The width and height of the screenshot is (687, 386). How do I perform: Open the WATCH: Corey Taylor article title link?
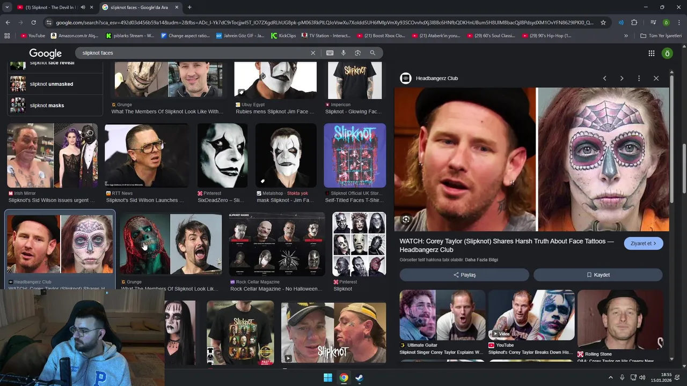507,246
